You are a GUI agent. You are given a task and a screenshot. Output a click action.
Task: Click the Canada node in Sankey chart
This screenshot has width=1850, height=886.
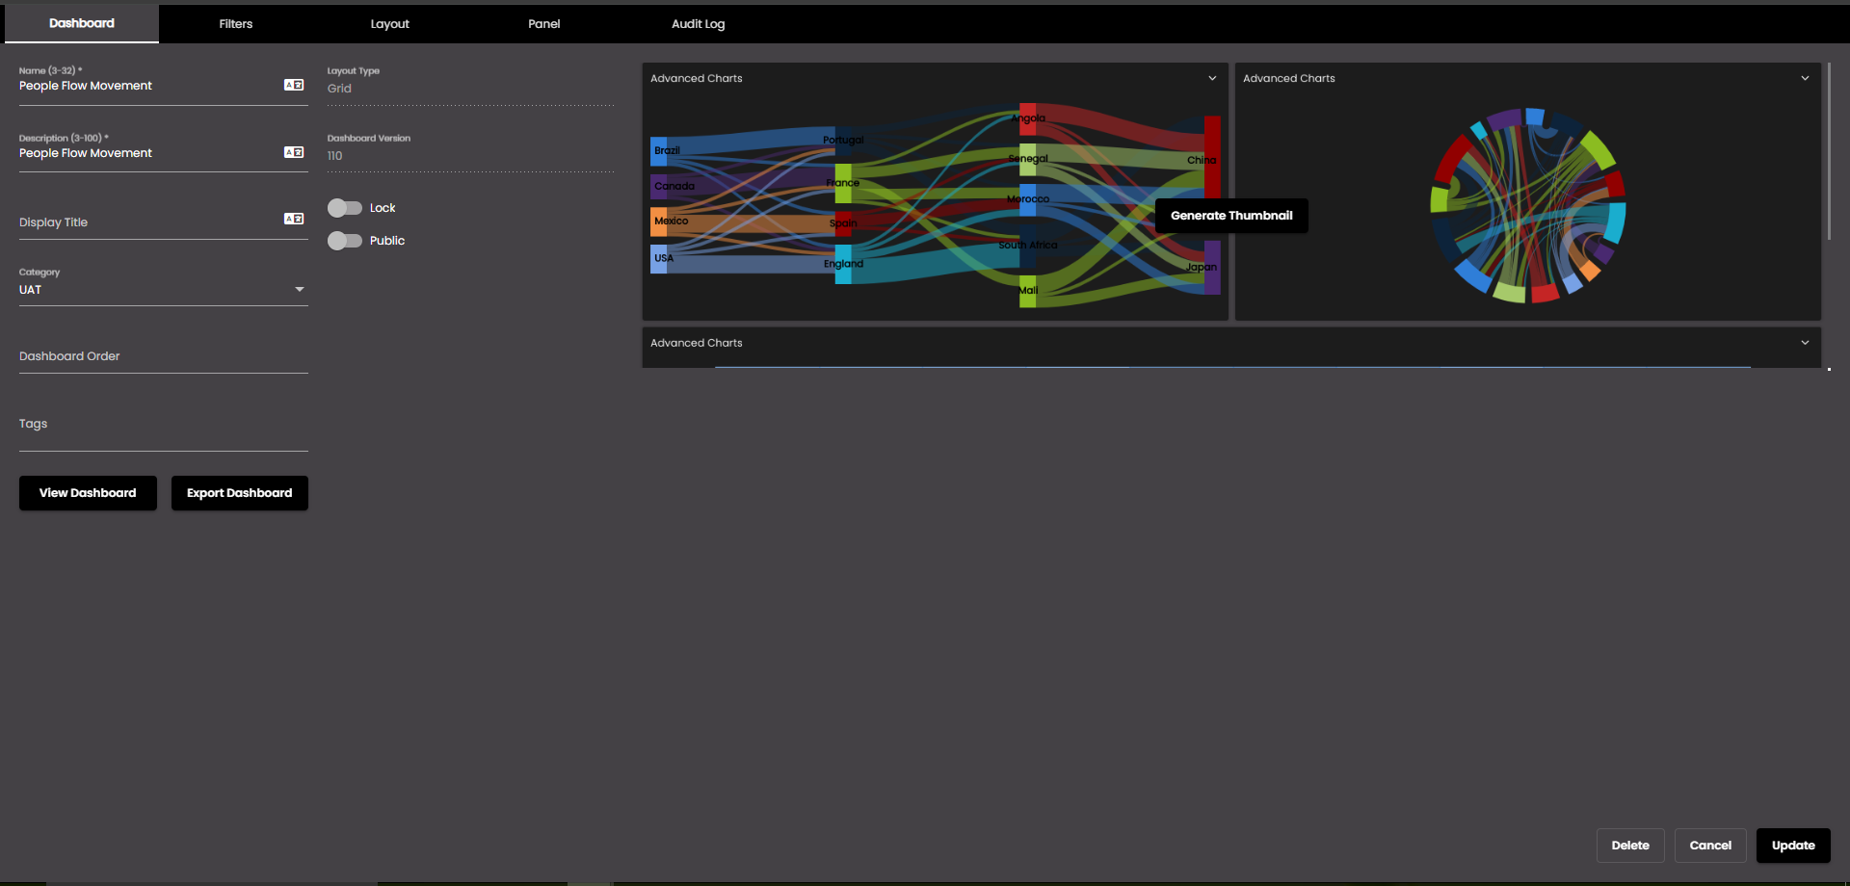(x=658, y=186)
